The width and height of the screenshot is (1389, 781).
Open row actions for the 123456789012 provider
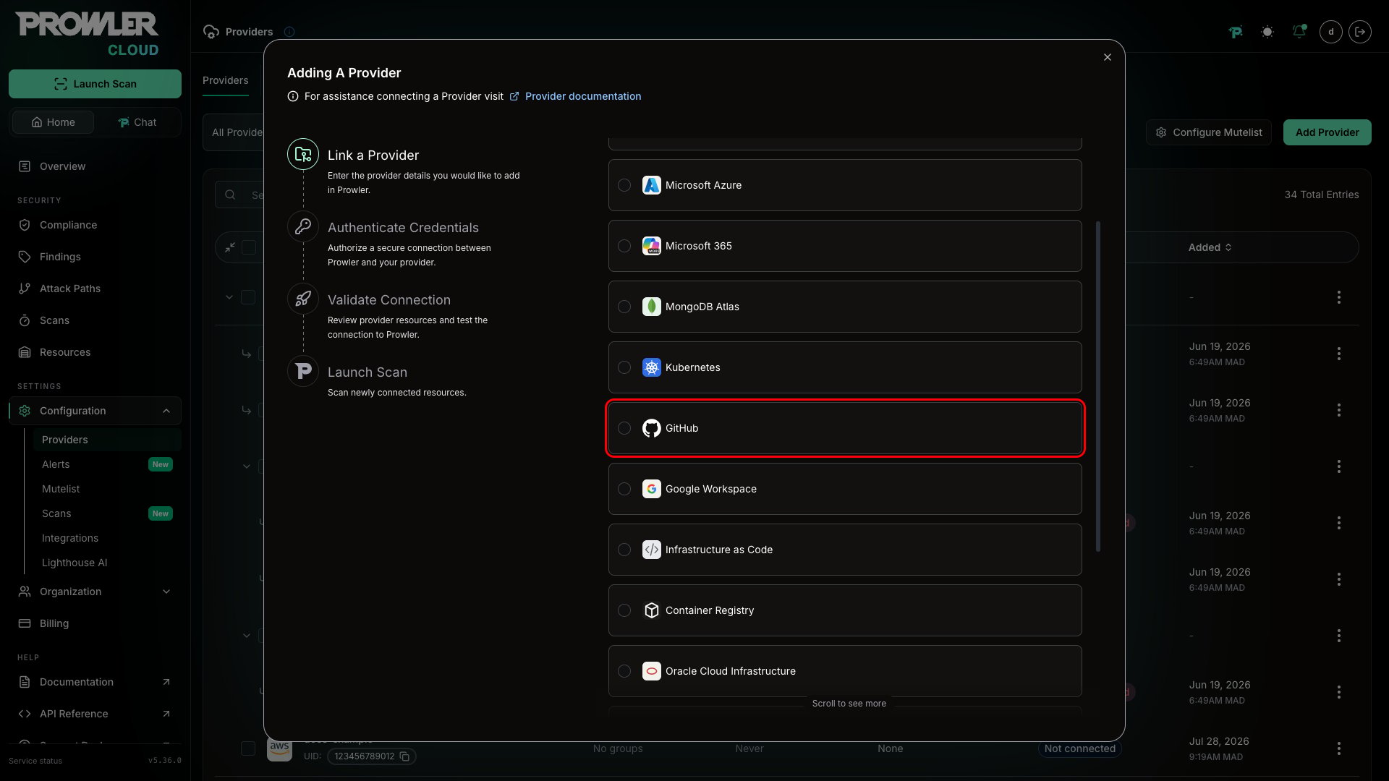(x=1338, y=748)
